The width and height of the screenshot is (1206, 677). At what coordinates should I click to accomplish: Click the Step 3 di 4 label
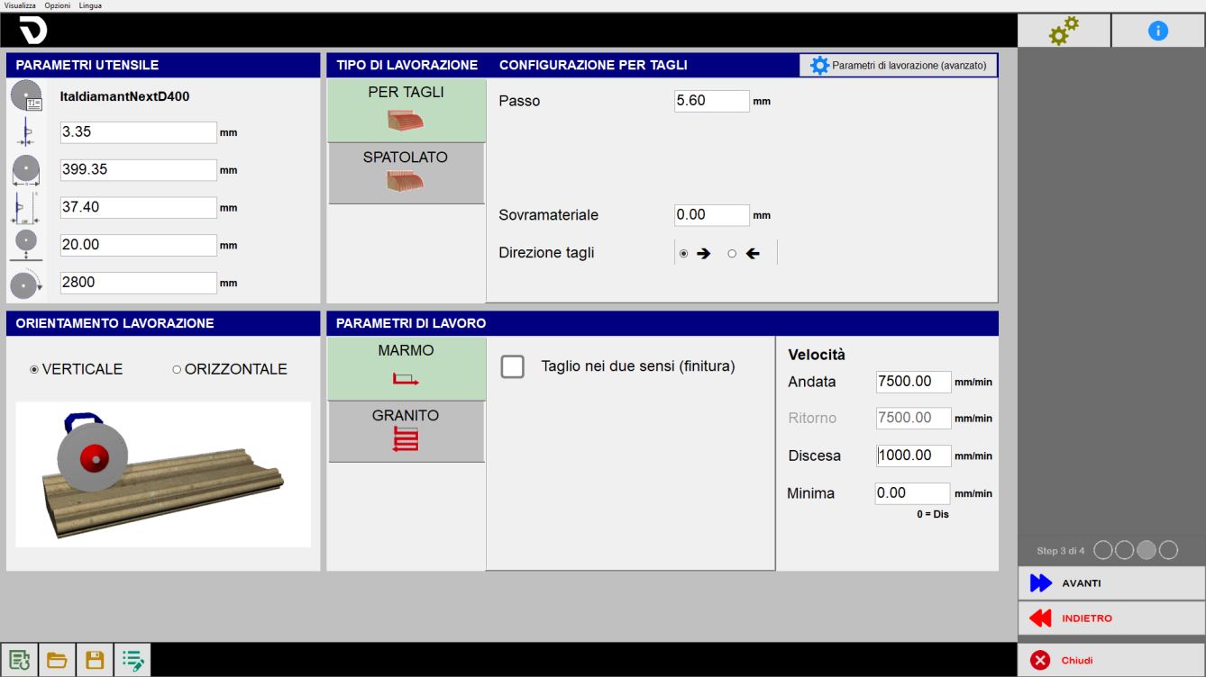point(1061,551)
